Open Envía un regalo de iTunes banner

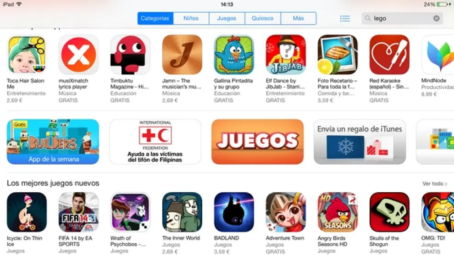360,142
